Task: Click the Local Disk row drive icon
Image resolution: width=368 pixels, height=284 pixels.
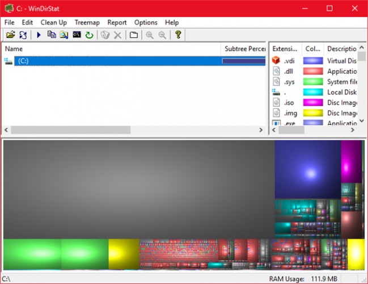Action: point(276,92)
